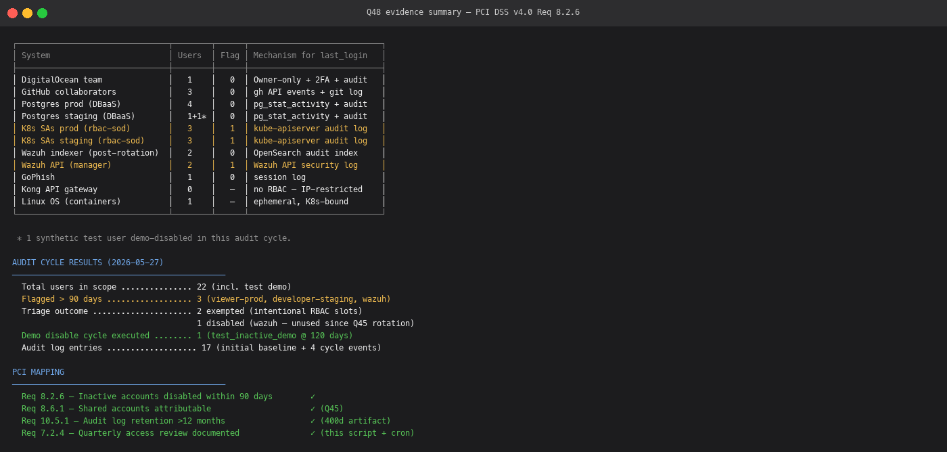Click 'Linux OS (containers)' system name

tap(72, 202)
